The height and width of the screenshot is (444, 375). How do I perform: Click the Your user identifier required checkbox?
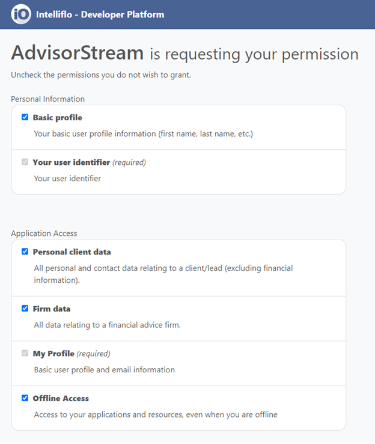(x=25, y=162)
